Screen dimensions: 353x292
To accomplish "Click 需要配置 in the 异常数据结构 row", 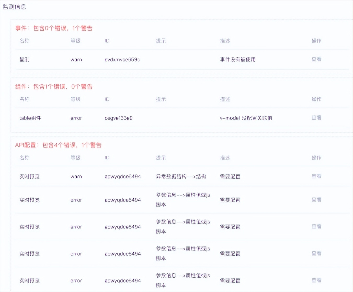I will [x=230, y=177].
